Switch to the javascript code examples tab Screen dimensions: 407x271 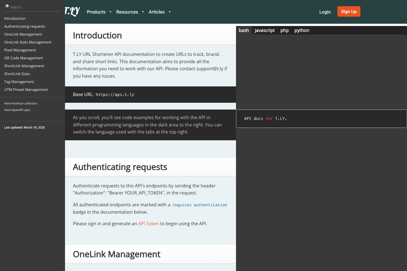tap(264, 30)
